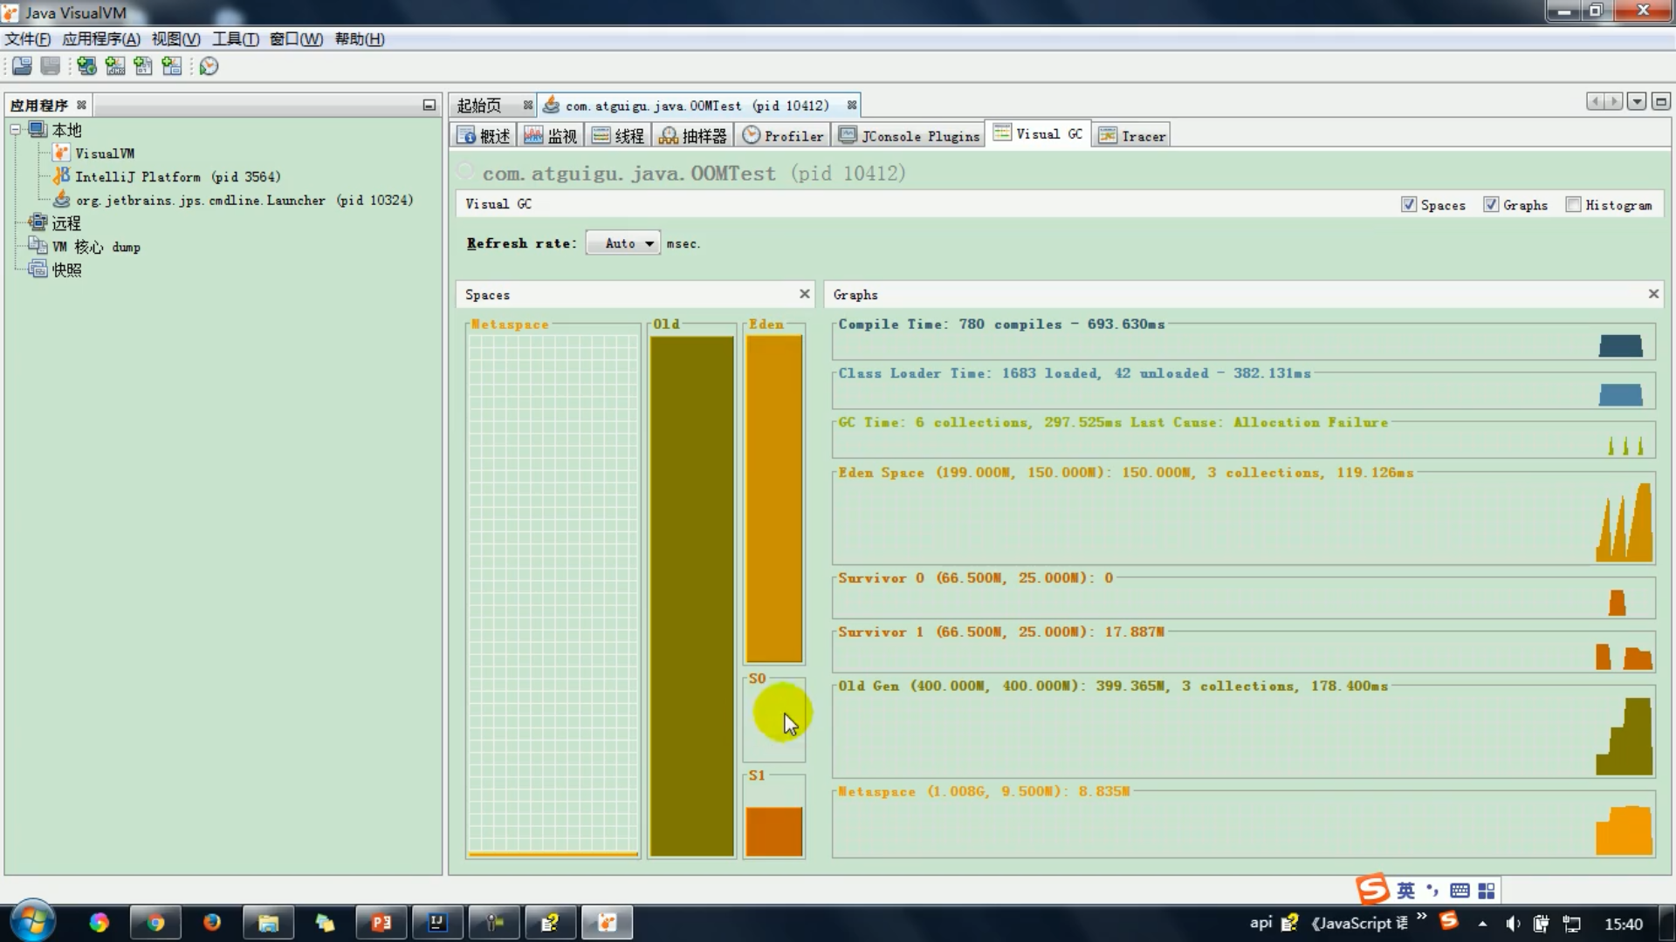Click the 快照 (Snapshots) node icon

click(38, 269)
